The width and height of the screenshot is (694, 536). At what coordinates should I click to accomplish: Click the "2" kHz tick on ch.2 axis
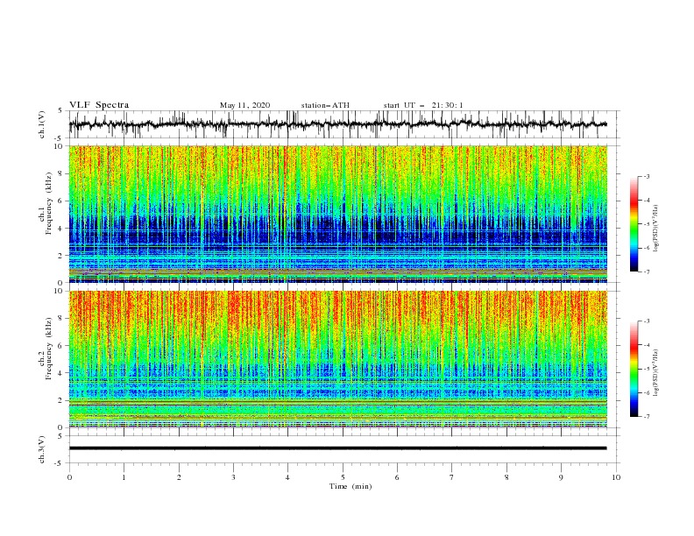pos(61,400)
